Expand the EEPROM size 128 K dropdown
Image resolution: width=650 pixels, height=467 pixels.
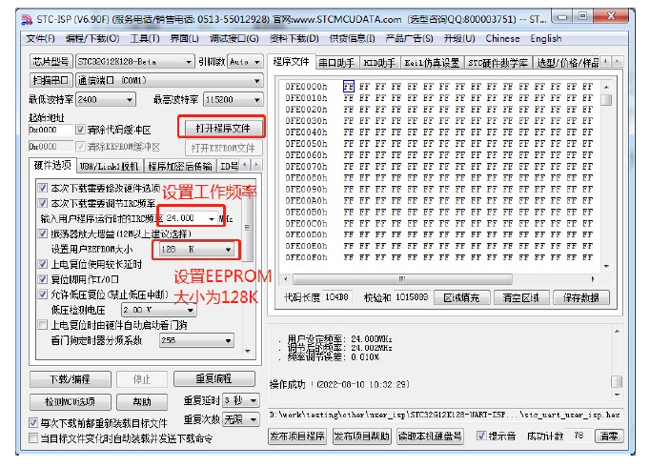click(x=229, y=250)
